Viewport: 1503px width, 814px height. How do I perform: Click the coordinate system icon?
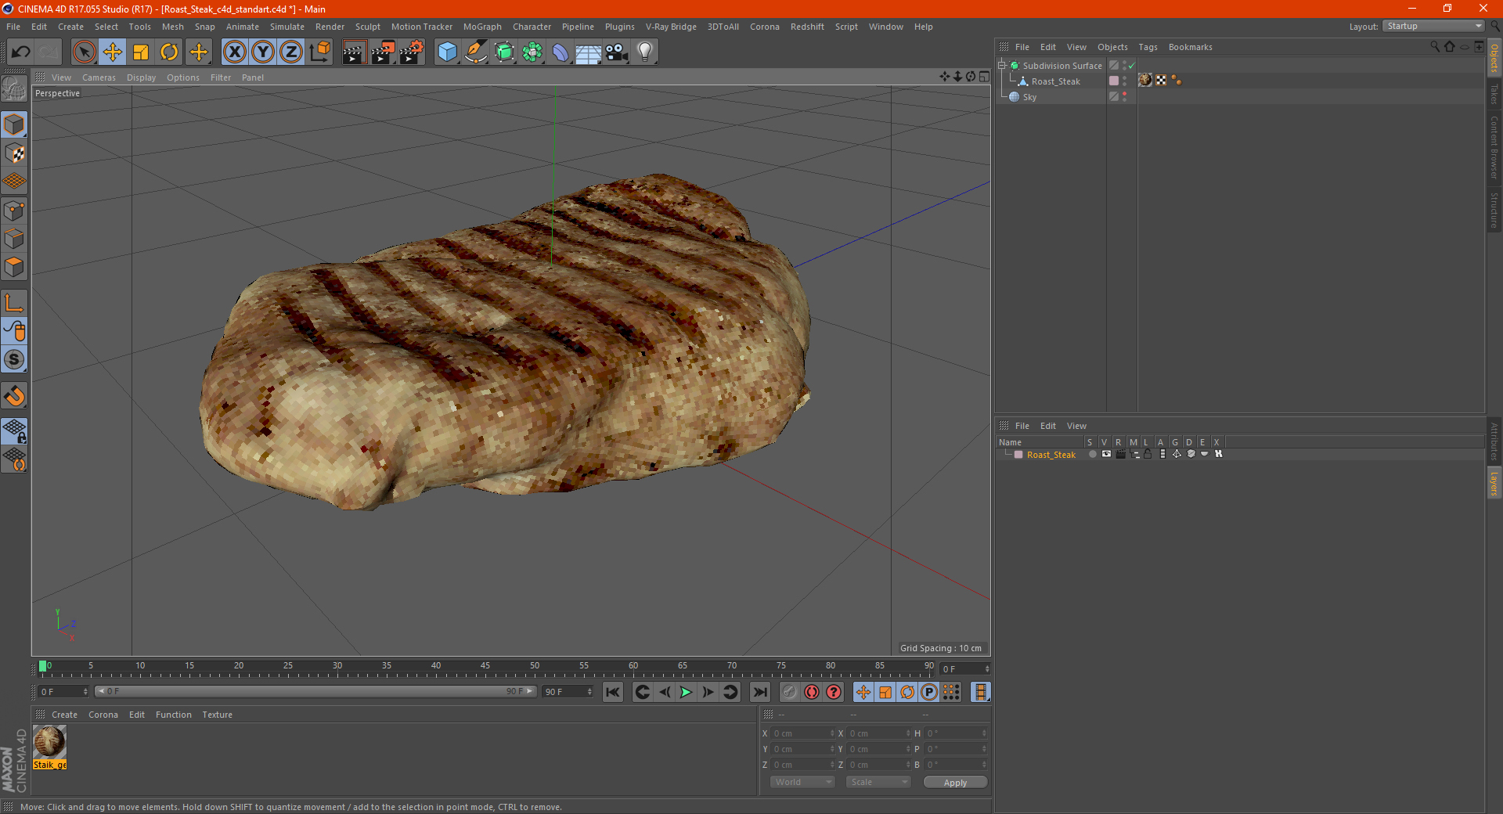click(320, 52)
